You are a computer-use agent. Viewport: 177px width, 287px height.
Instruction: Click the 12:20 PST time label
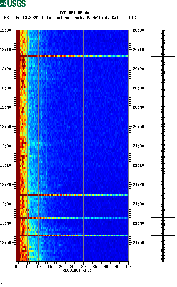tap(5, 69)
